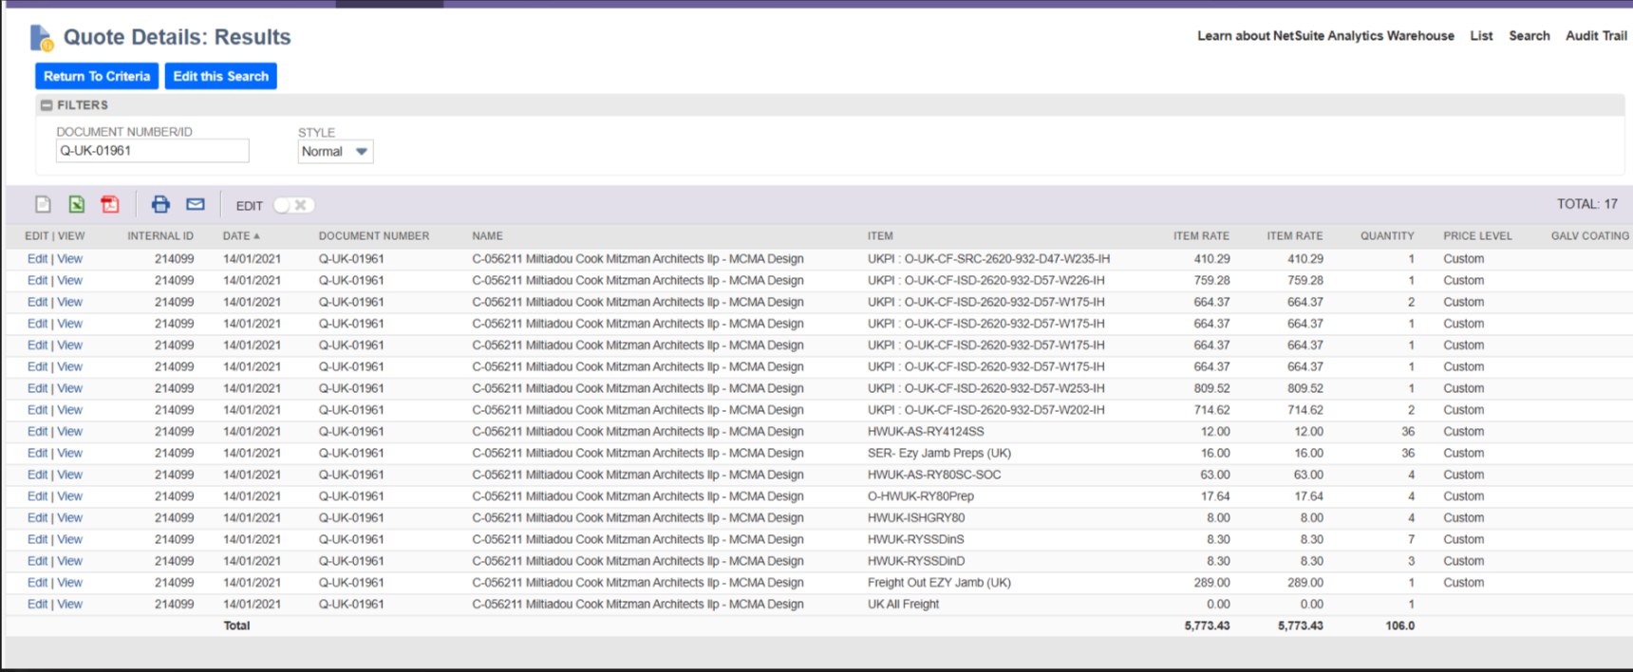Export results to CSV file icon

click(x=43, y=204)
